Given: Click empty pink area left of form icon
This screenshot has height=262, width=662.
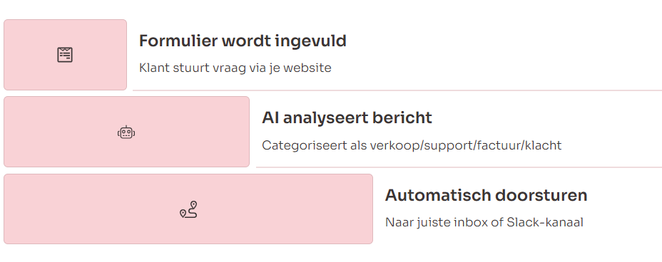Looking at the screenshot, I should tap(29, 55).
